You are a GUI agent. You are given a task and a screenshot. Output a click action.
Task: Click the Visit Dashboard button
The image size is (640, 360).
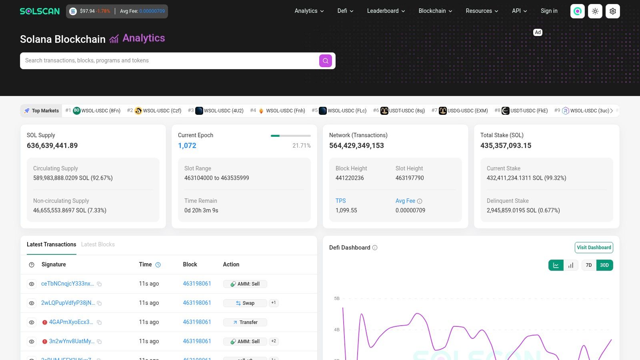(594, 248)
